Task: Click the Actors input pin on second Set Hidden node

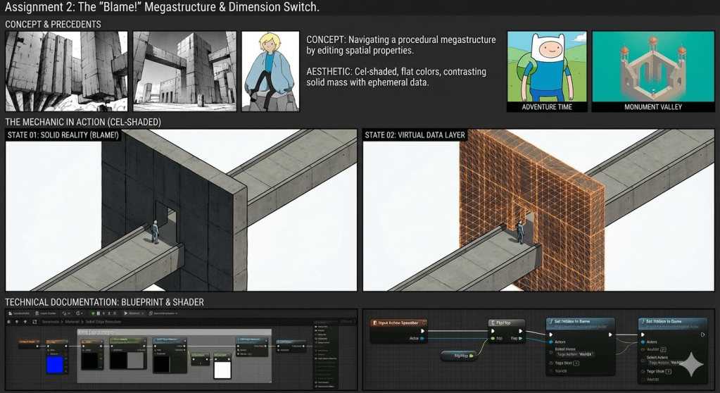Action: click(643, 342)
